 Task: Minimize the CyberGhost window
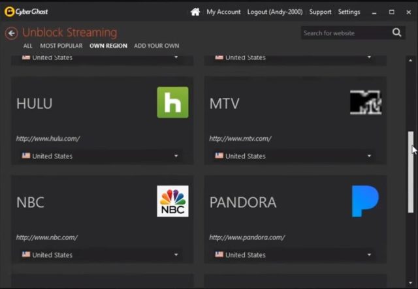[374, 12]
